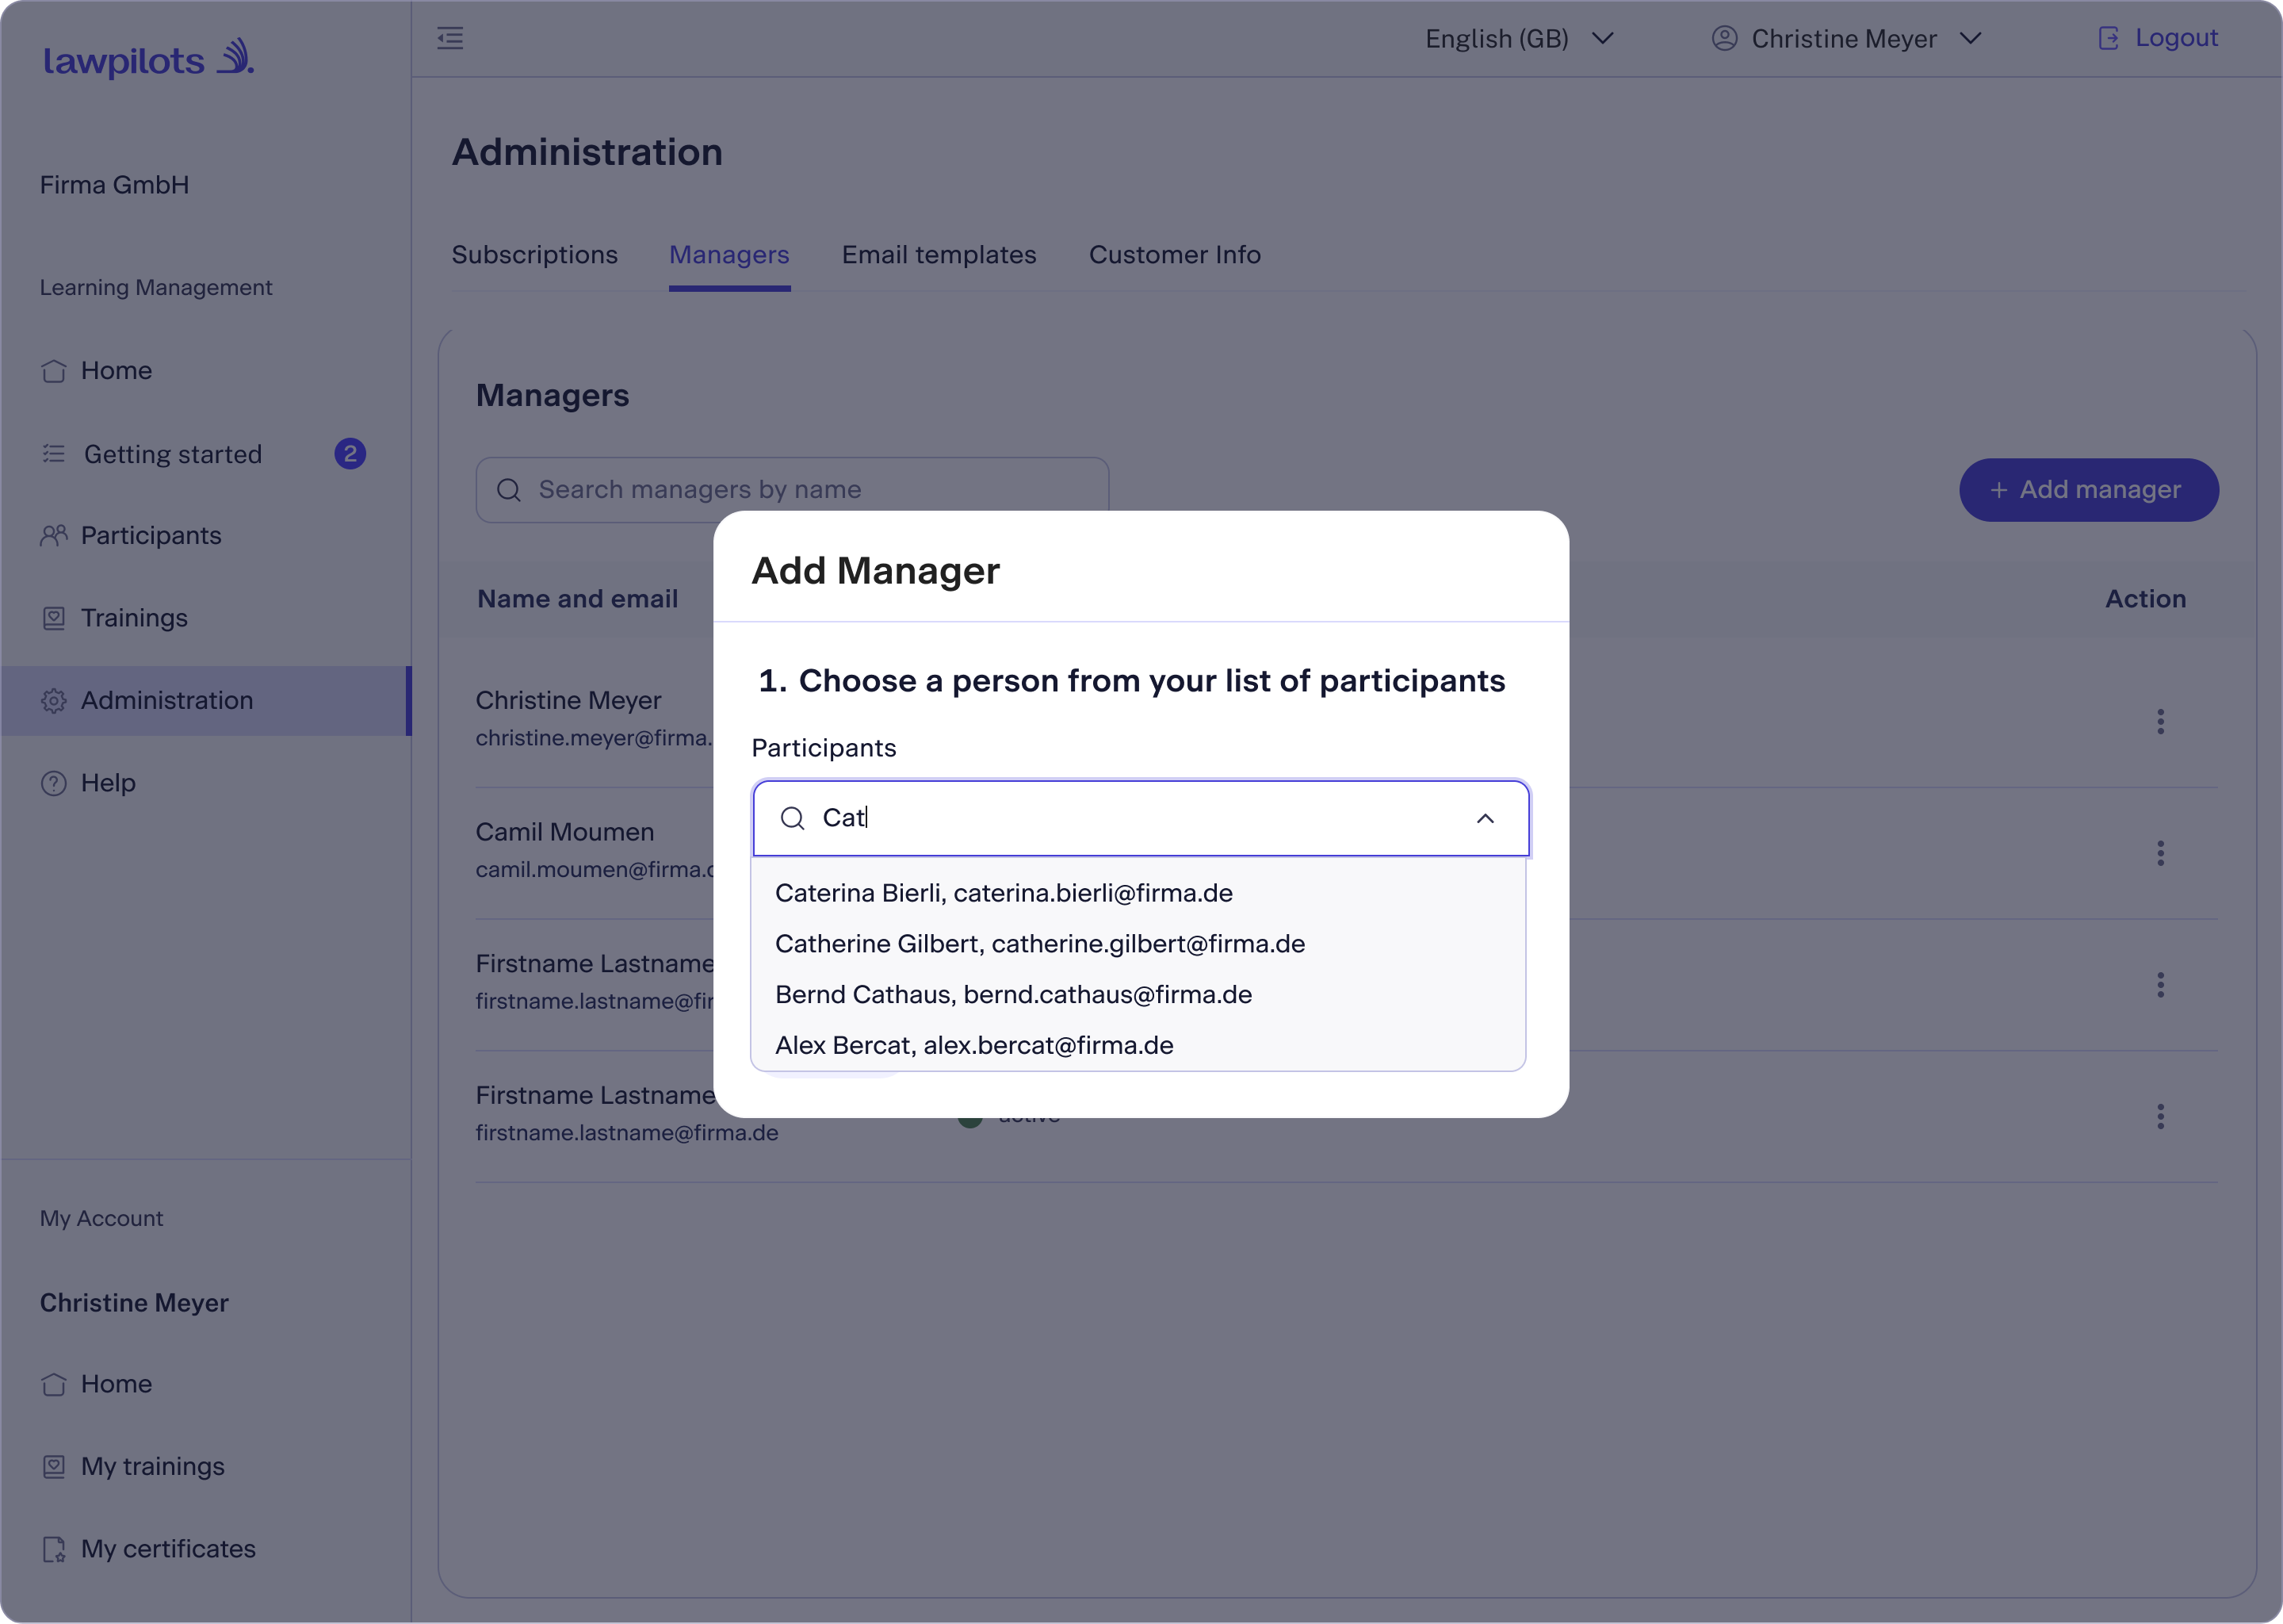Open the Email templates tab
The height and width of the screenshot is (1624, 2283).
[939, 255]
